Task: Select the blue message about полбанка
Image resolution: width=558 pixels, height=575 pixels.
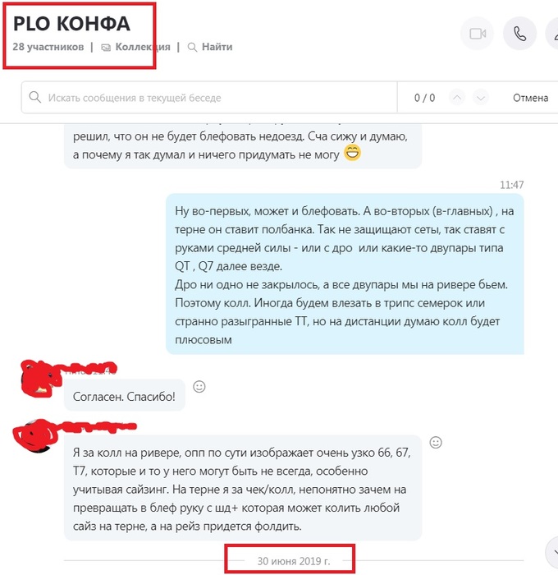Action: pos(345,274)
